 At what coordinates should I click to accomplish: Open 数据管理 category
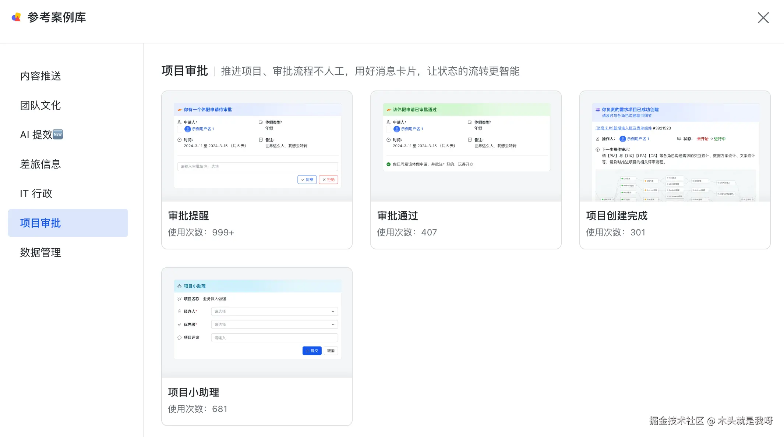point(40,252)
